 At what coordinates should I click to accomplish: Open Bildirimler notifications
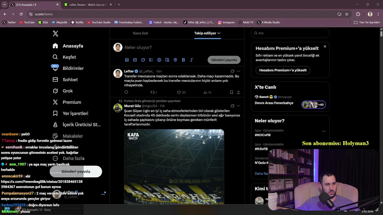coord(68,68)
